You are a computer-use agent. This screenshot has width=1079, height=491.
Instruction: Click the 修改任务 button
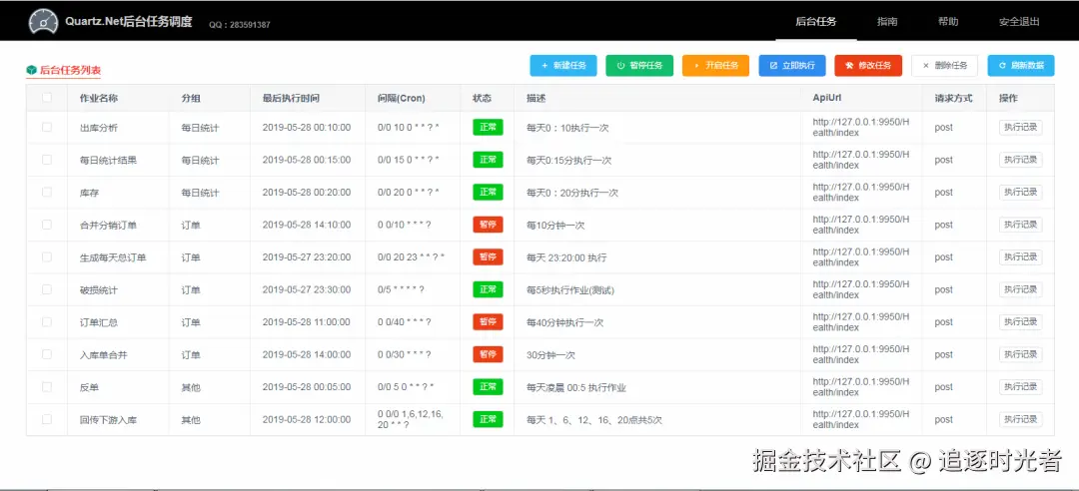(x=868, y=65)
